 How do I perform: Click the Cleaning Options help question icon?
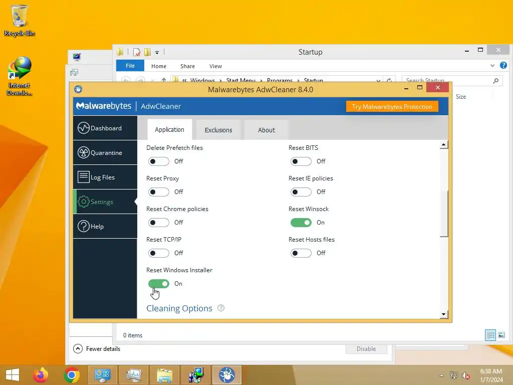(x=221, y=308)
